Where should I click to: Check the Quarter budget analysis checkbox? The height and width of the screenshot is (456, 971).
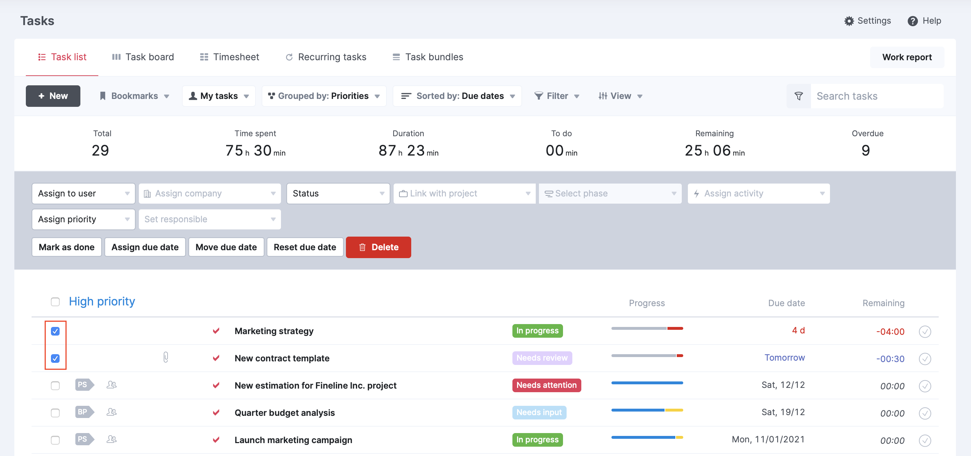pos(55,413)
